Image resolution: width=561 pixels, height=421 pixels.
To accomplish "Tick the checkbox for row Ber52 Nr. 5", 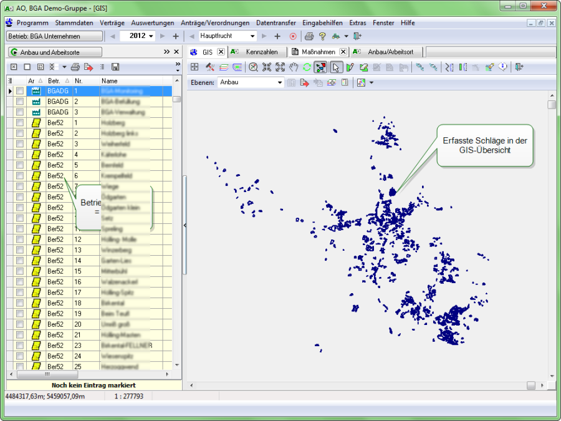I will [20, 165].
